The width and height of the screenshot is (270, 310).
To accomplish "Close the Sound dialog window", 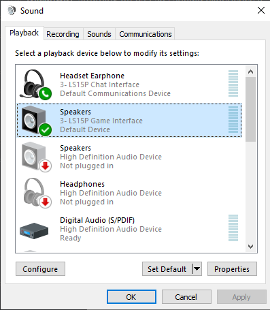I will pos(261,10).
